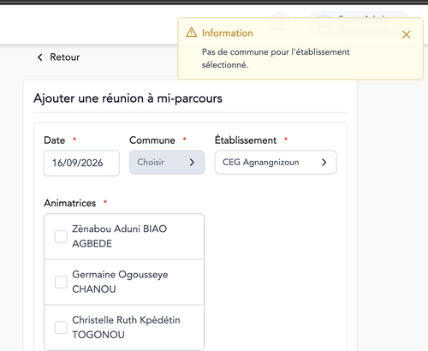Click the chevron in the Établissement field

(324, 162)
